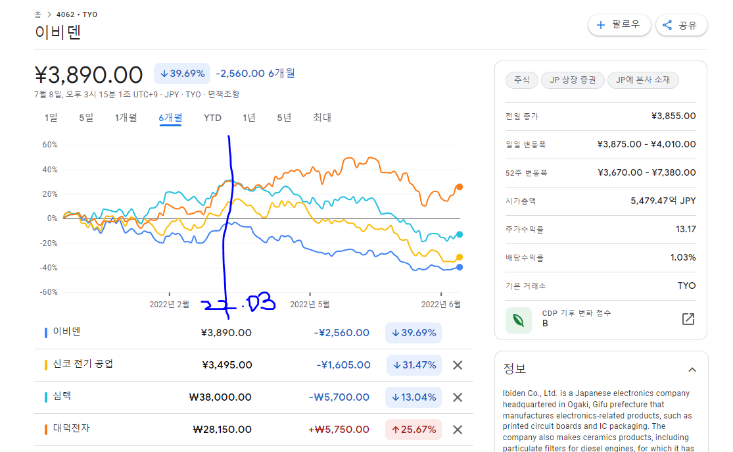Click the 4062 • TYO breadcrumb text

coord(77,14)
